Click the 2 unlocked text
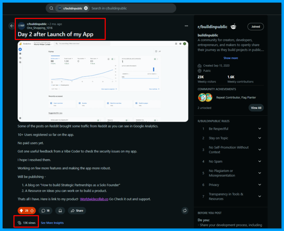The height and width of the screenshot is (231, 284). [204, 108]
